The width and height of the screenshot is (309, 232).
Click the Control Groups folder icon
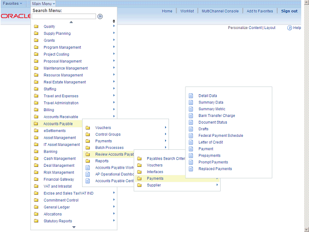[88, 134]
